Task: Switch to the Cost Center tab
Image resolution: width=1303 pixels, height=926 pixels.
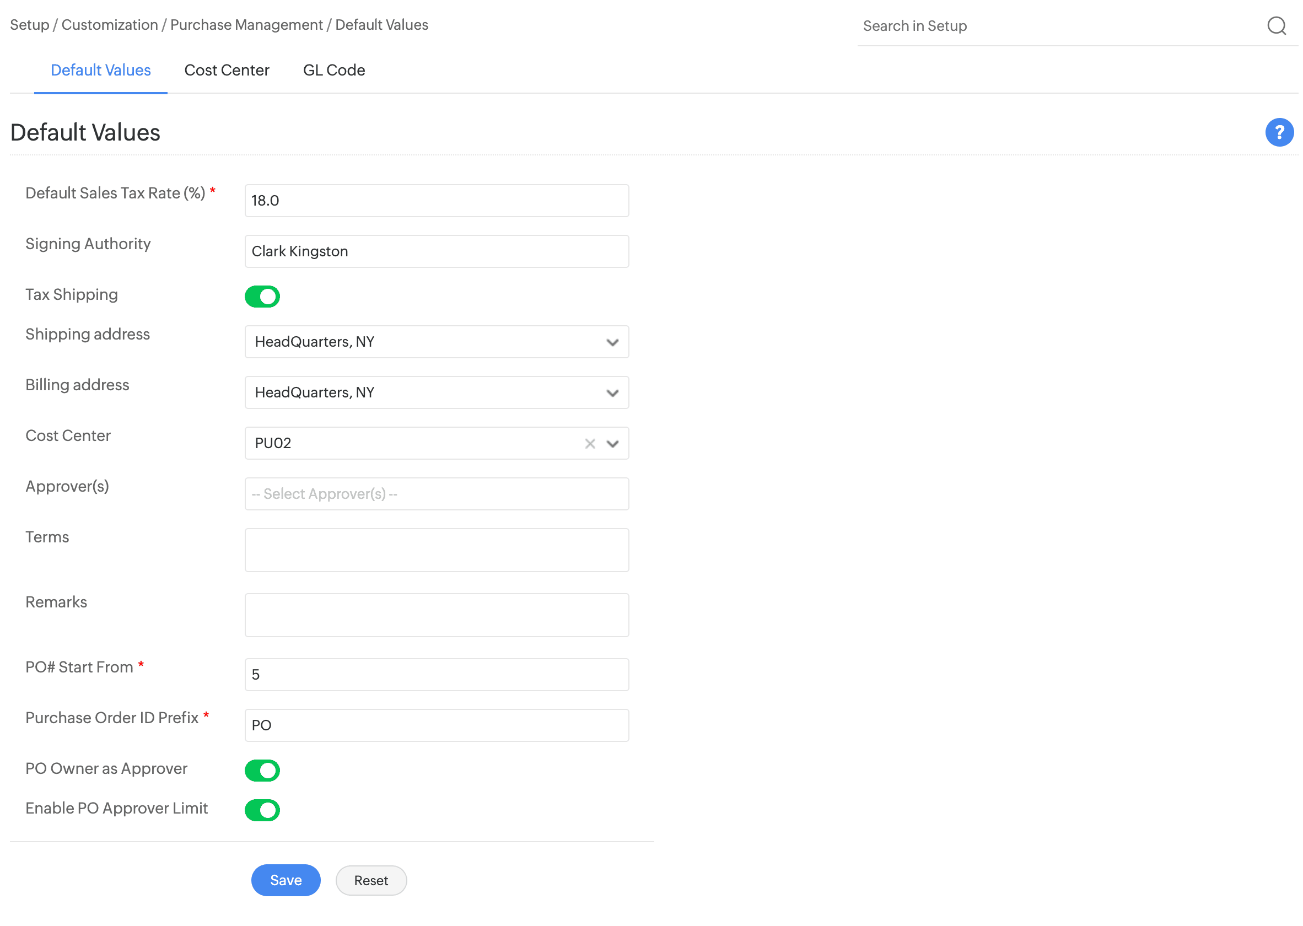Action: 227,70
